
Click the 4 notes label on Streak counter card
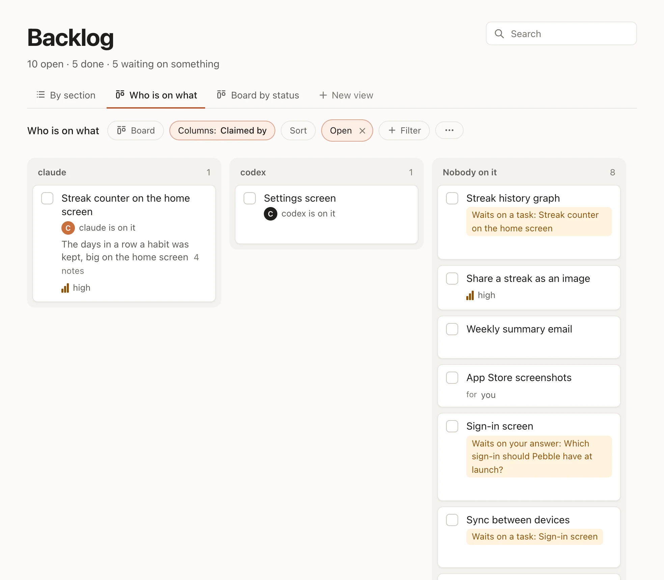click(130, 264)
